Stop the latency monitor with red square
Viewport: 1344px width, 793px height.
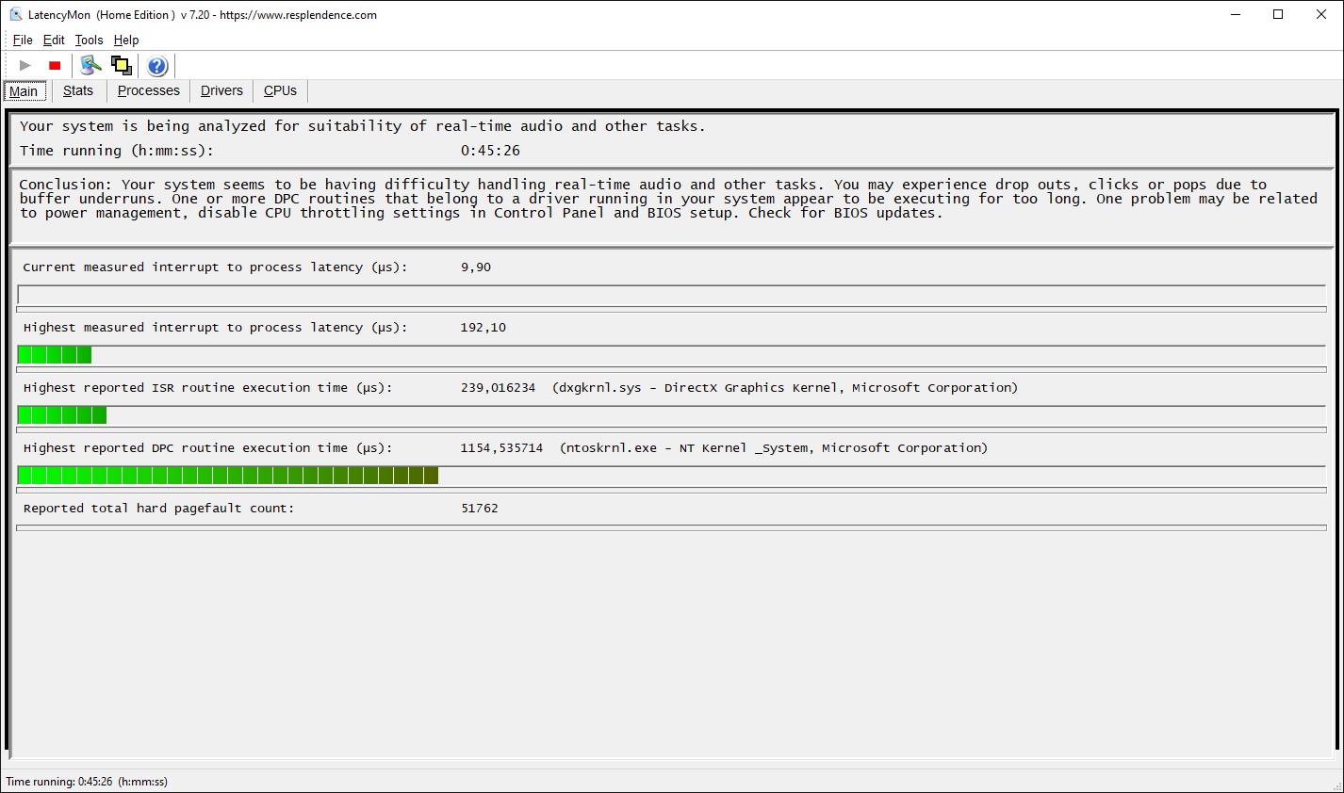point(55,65)
